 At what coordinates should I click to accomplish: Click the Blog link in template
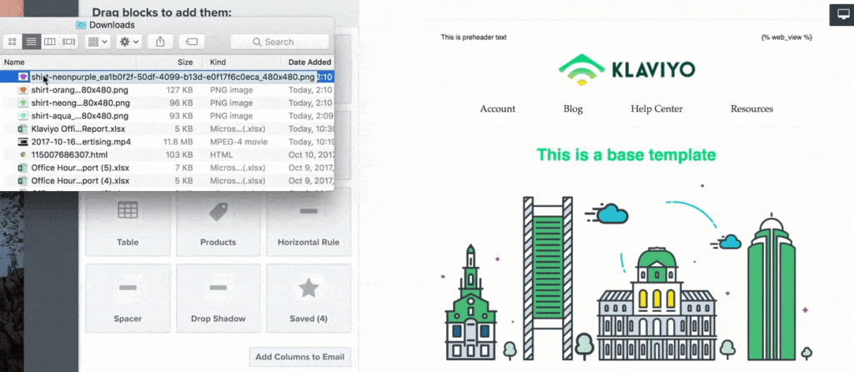pyautogui.click(x=573, y=109)
